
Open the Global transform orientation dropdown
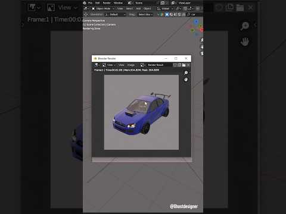pos(165,8)
